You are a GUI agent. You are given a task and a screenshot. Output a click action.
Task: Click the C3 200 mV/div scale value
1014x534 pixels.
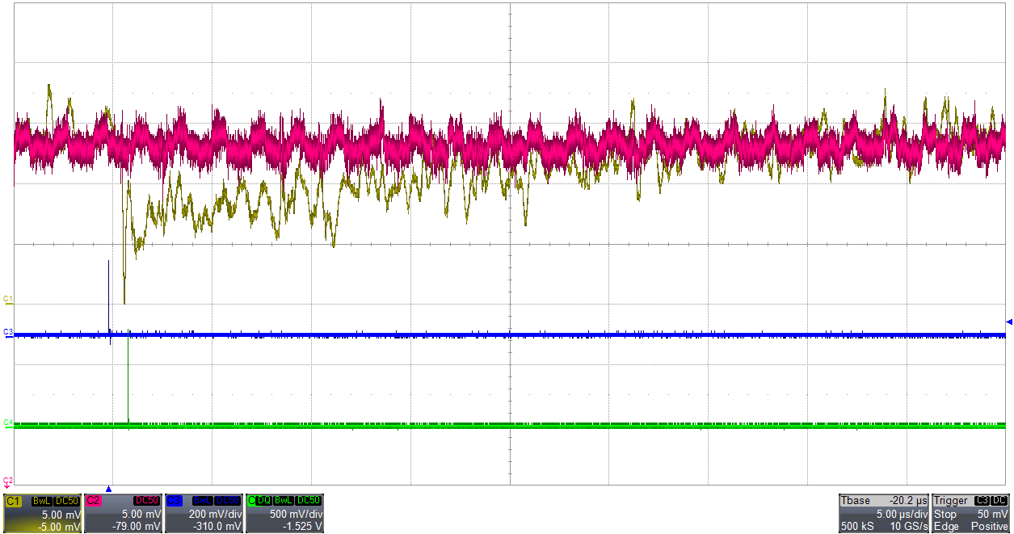(x=215, y=515)
